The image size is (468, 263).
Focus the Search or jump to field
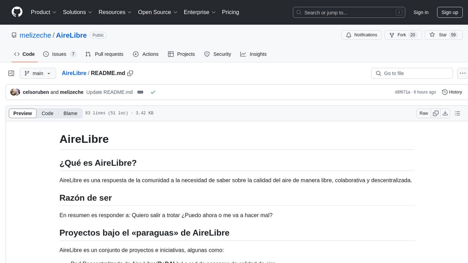point(350,12)
